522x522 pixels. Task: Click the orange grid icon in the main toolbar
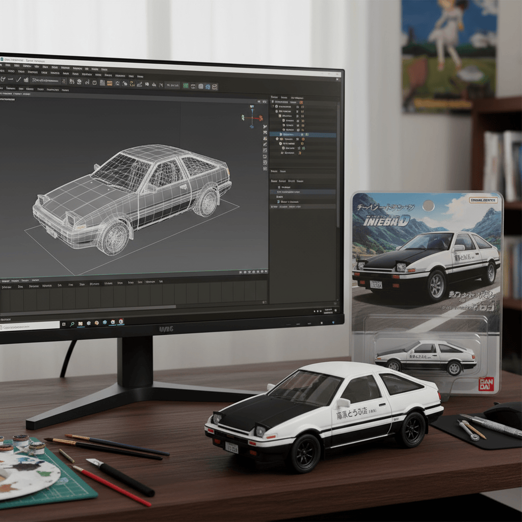click(110, 83)
